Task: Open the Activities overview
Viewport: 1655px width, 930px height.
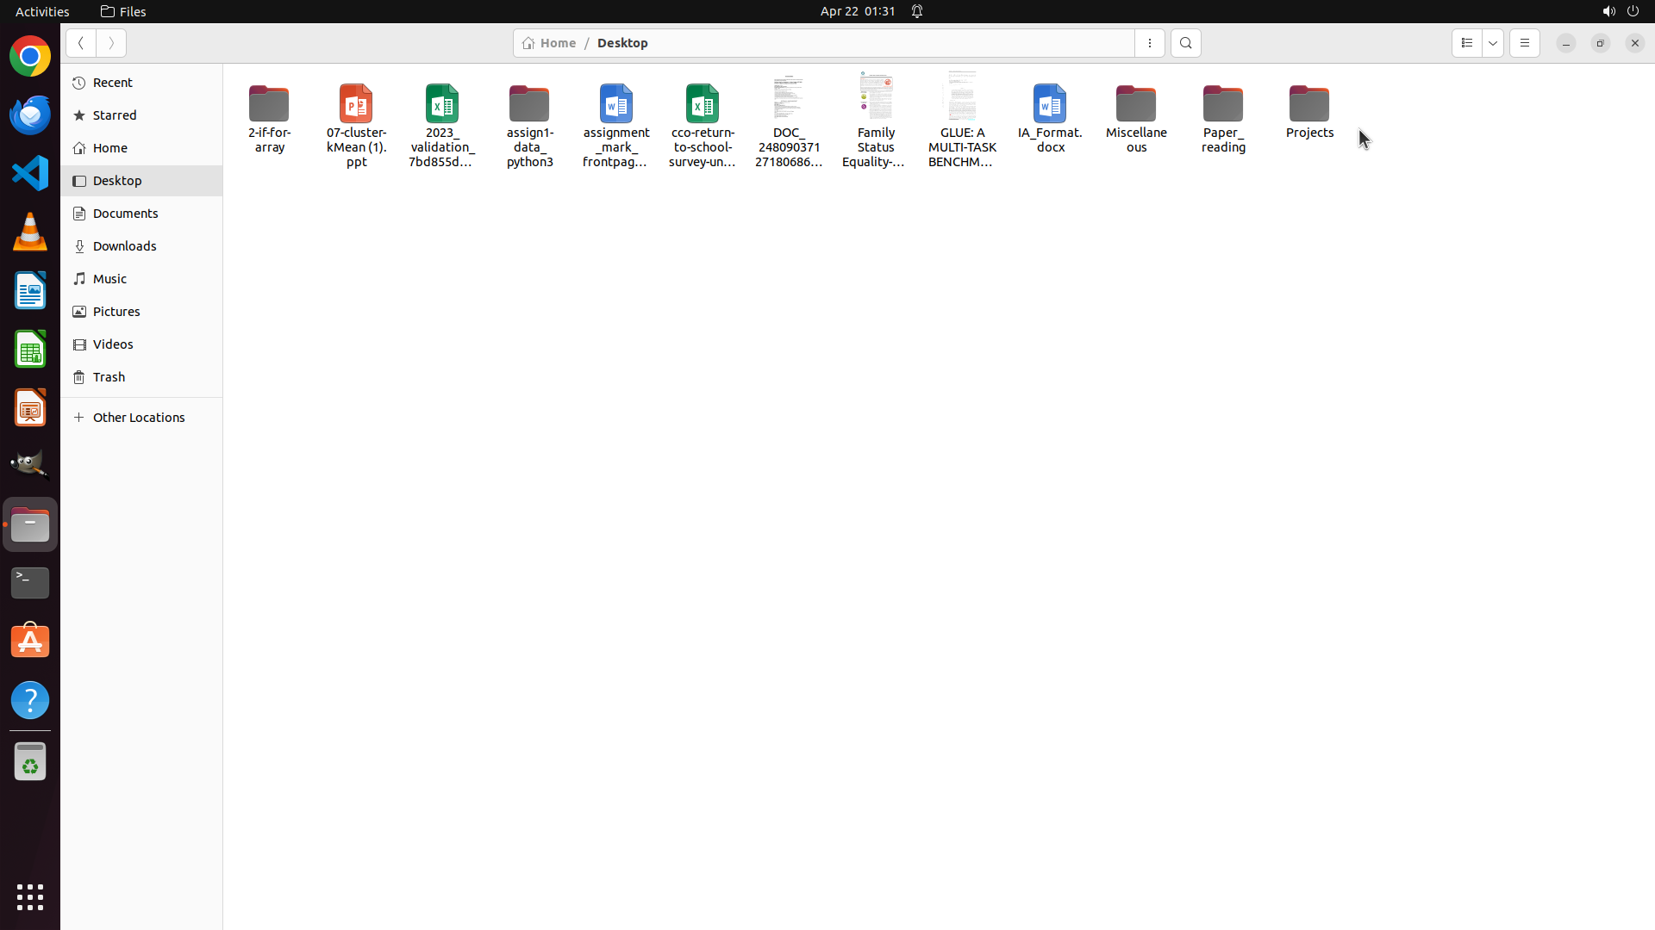Action: pos(42,11)
